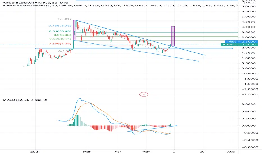Viewport: 262px width, 154px height.
Task: Click the 1.5000 price scale value
Action: pyautogui.click(x=249, y=53)
